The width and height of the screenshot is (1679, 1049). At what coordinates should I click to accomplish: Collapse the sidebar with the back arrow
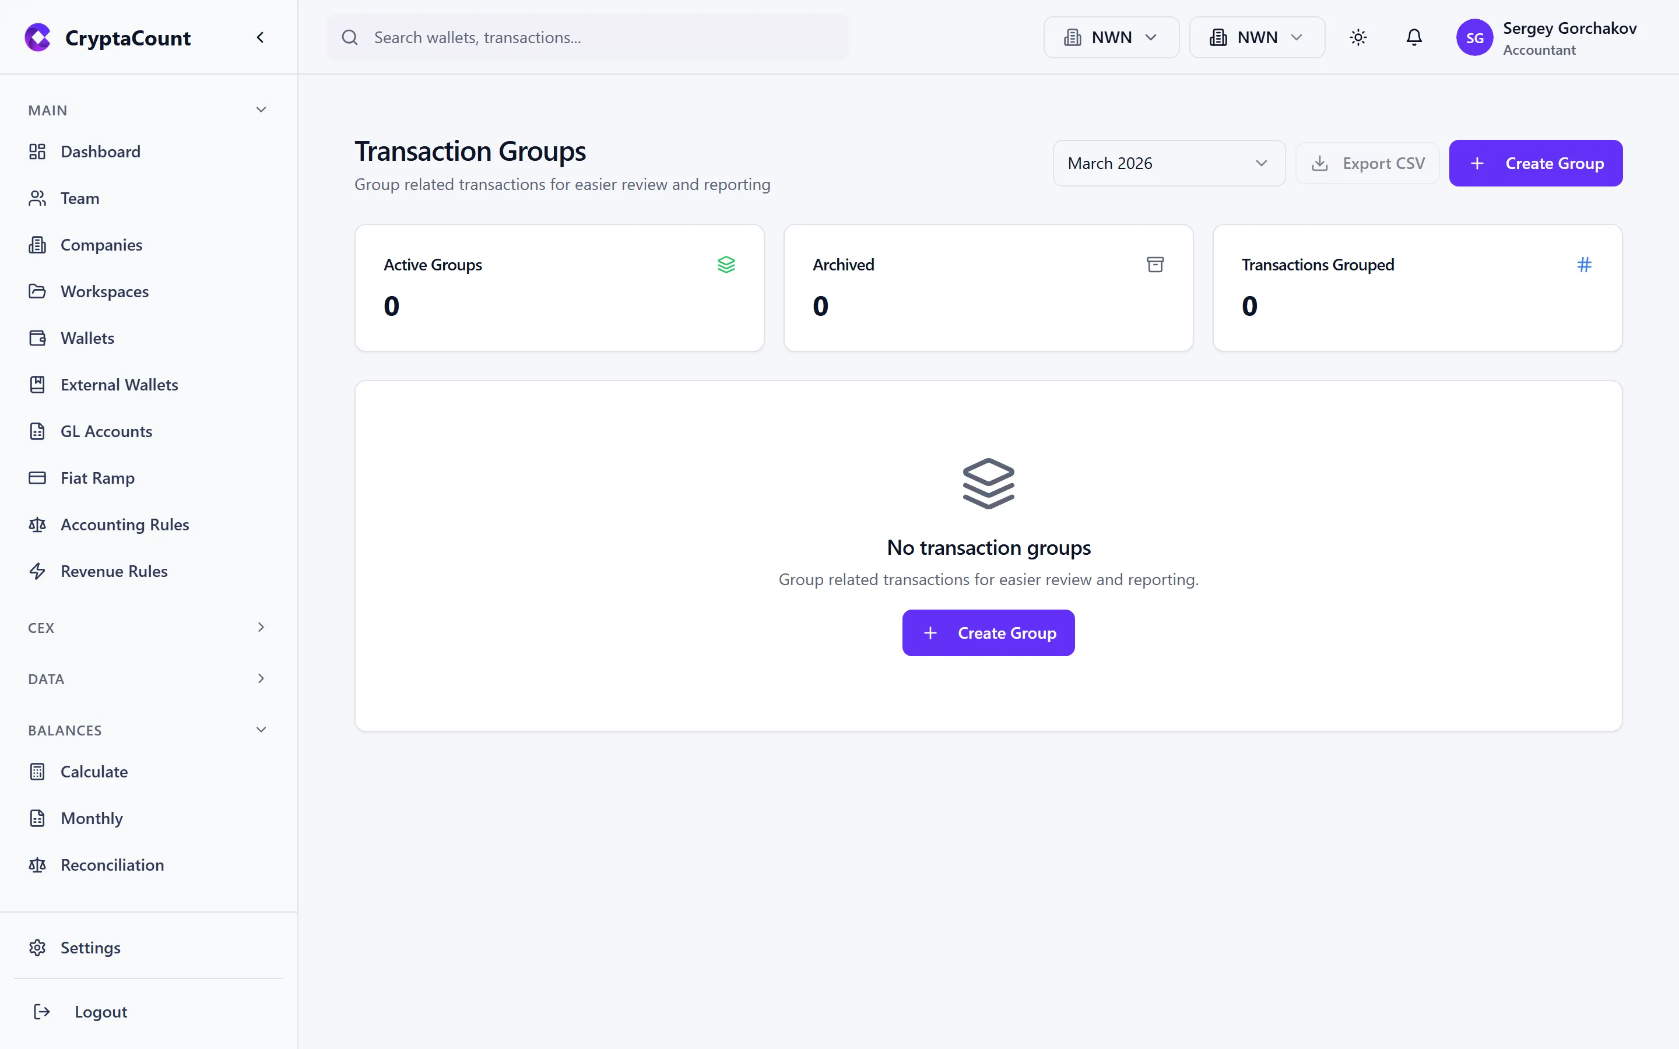click(260, 37)
